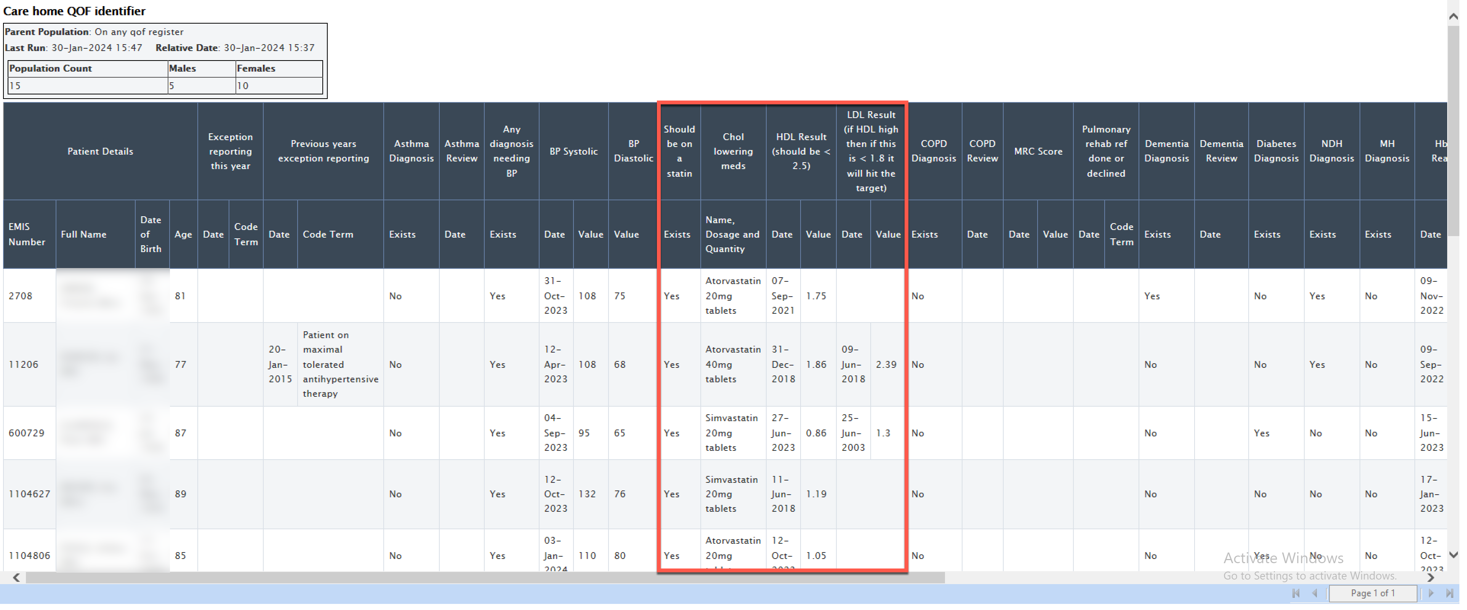Go to the first page of results

[x=1296, y=593]
